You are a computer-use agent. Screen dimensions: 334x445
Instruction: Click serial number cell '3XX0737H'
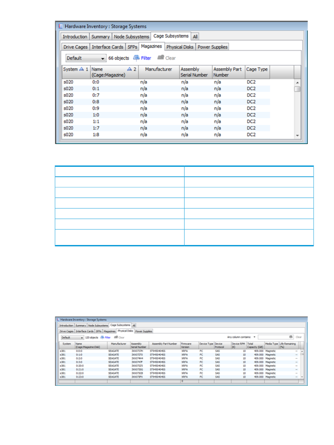click(x=137, y=351)
